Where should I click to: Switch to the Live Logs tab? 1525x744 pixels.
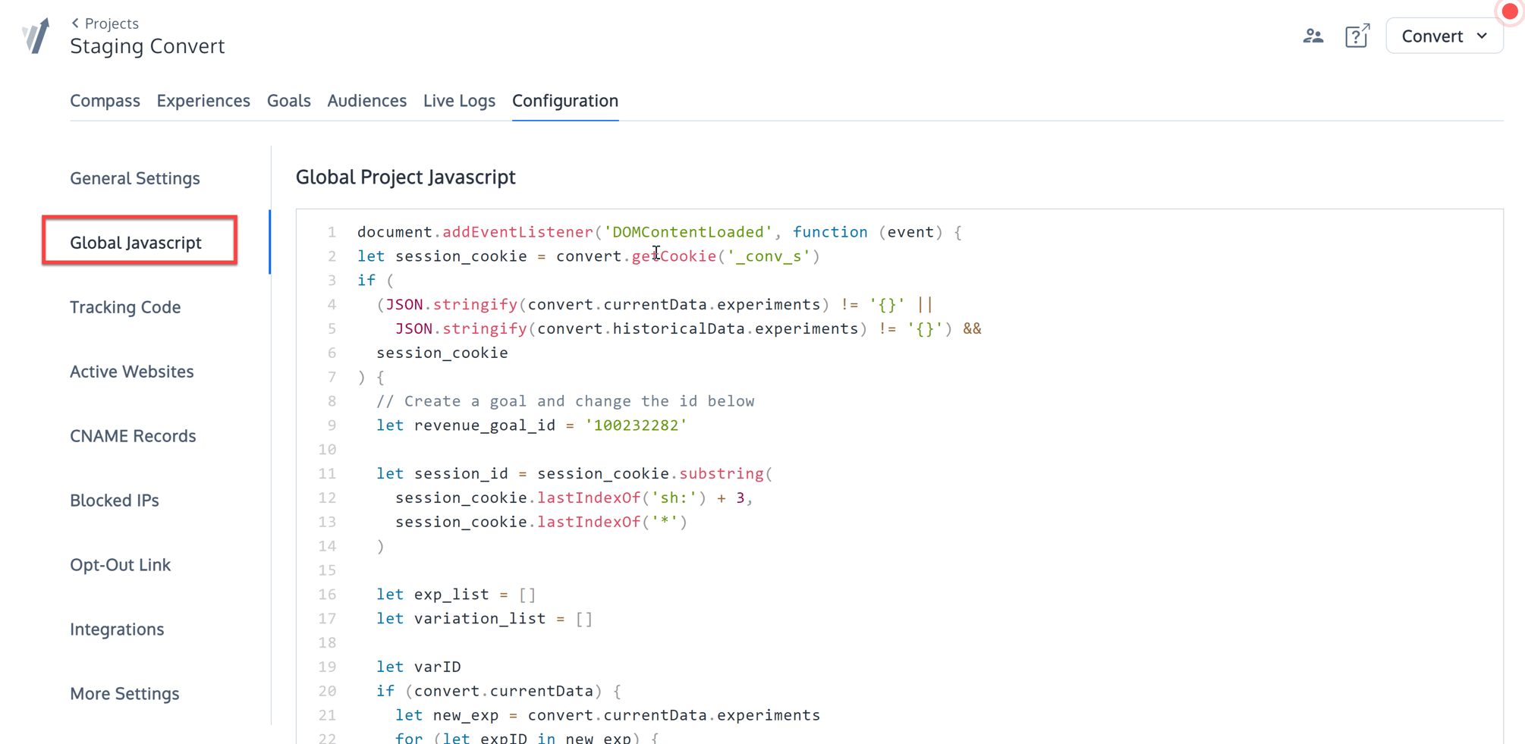tap(459, 100)
